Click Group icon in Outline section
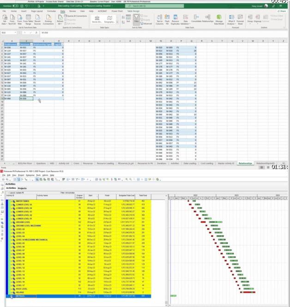This screenshot has width=290, height=307. [x=250, y=19]
